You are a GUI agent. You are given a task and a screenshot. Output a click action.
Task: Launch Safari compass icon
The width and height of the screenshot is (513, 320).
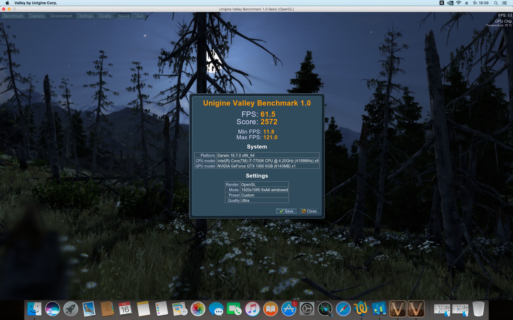coord(343,309)
